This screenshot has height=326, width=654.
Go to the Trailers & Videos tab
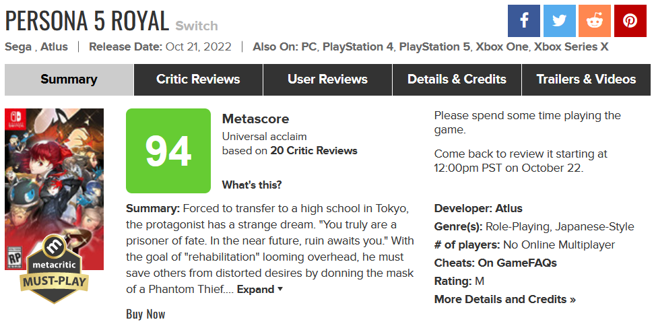[586, 79]
